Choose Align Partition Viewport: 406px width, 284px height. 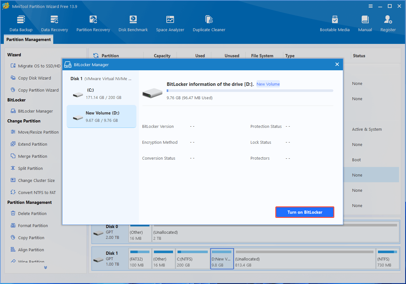coord(27,250)
